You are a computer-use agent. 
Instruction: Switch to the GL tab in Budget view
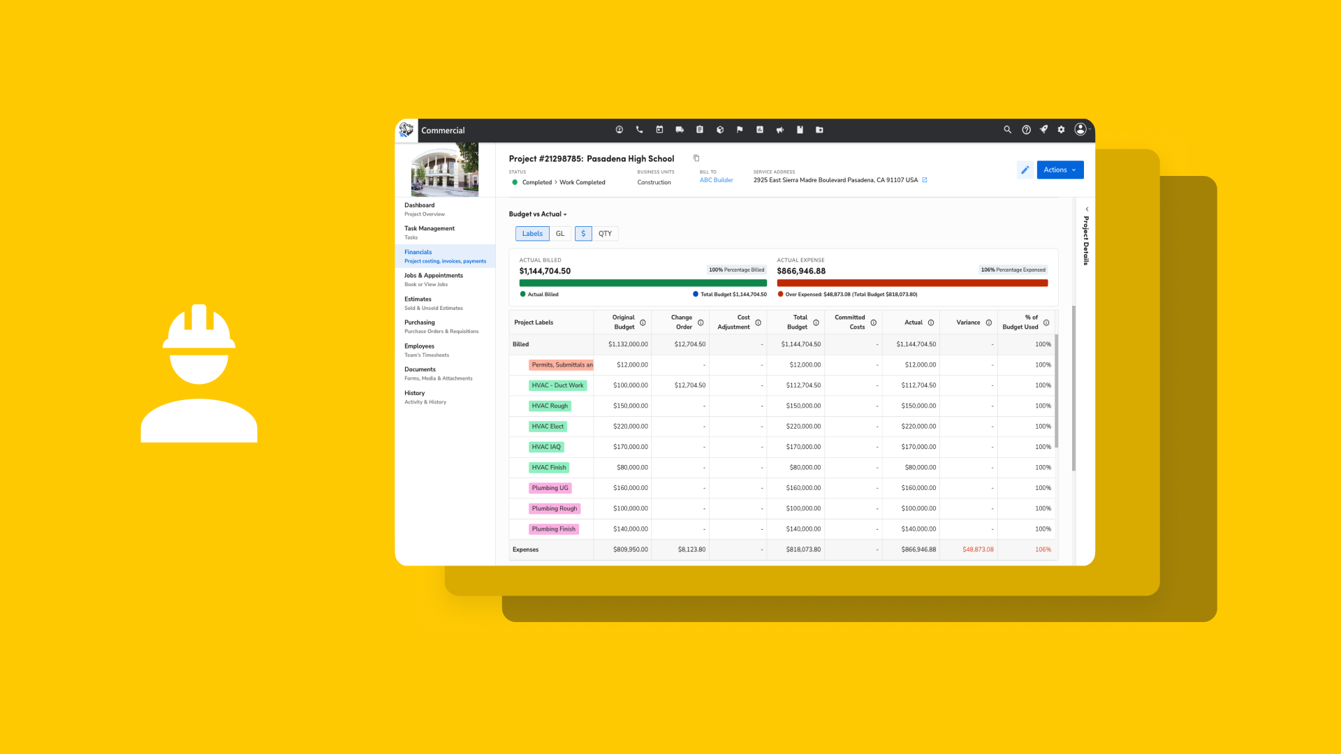[560, 233]
